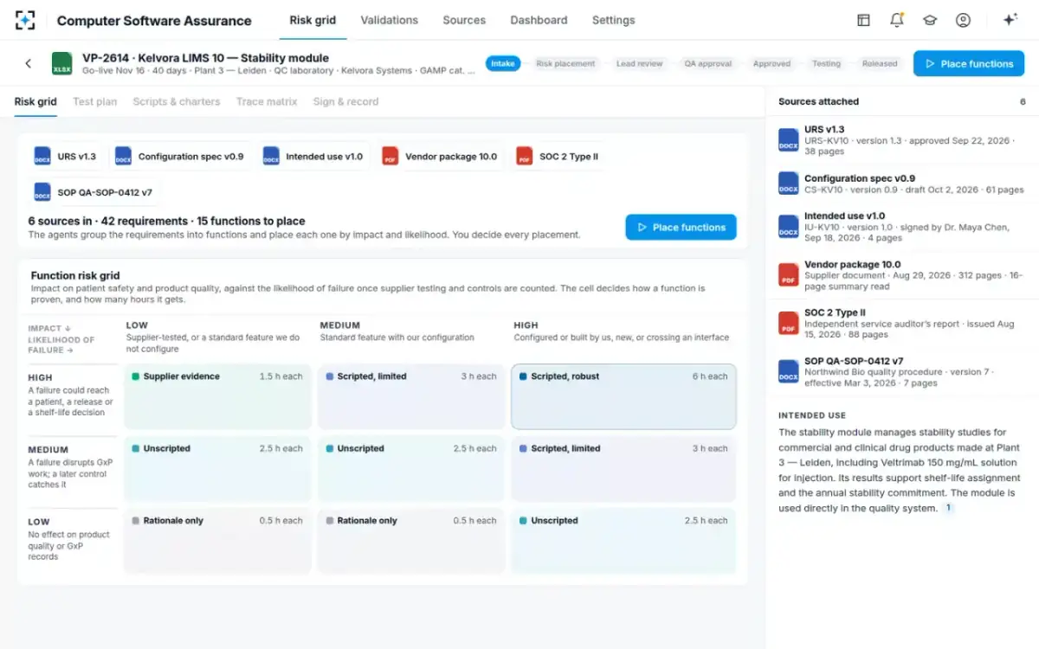Click SOC 2 Type II icon in Sources attached
Image resolution: width=1039 pixels, height=649 pixels.
pyautogui.click(x=788, y=324)
